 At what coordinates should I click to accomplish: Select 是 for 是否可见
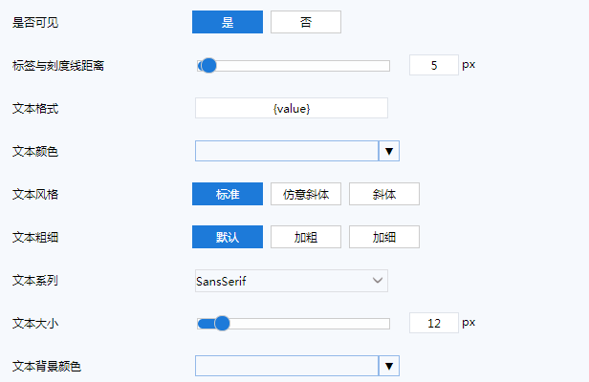click(228, 22)
